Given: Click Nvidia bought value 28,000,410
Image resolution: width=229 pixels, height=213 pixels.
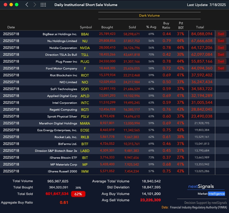Looking at the screenshot, I should pyautogui.click(x=107, y=47).
